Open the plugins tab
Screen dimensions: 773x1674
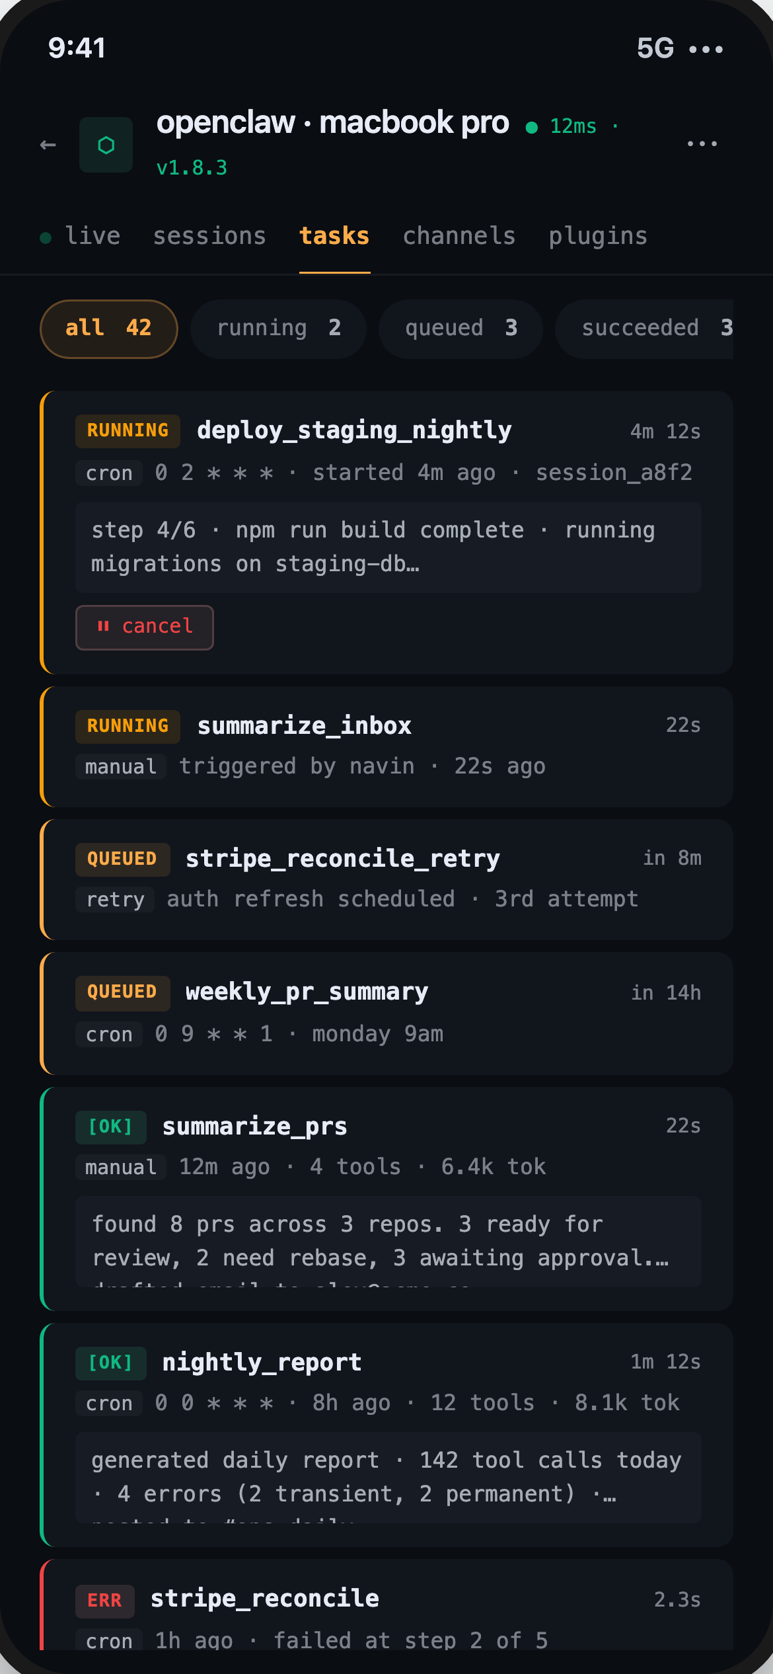(x=598, y=236)
